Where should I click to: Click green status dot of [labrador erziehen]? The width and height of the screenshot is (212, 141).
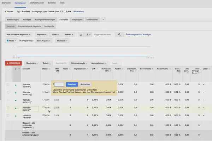pyautogui.click(x=16, y=85)
